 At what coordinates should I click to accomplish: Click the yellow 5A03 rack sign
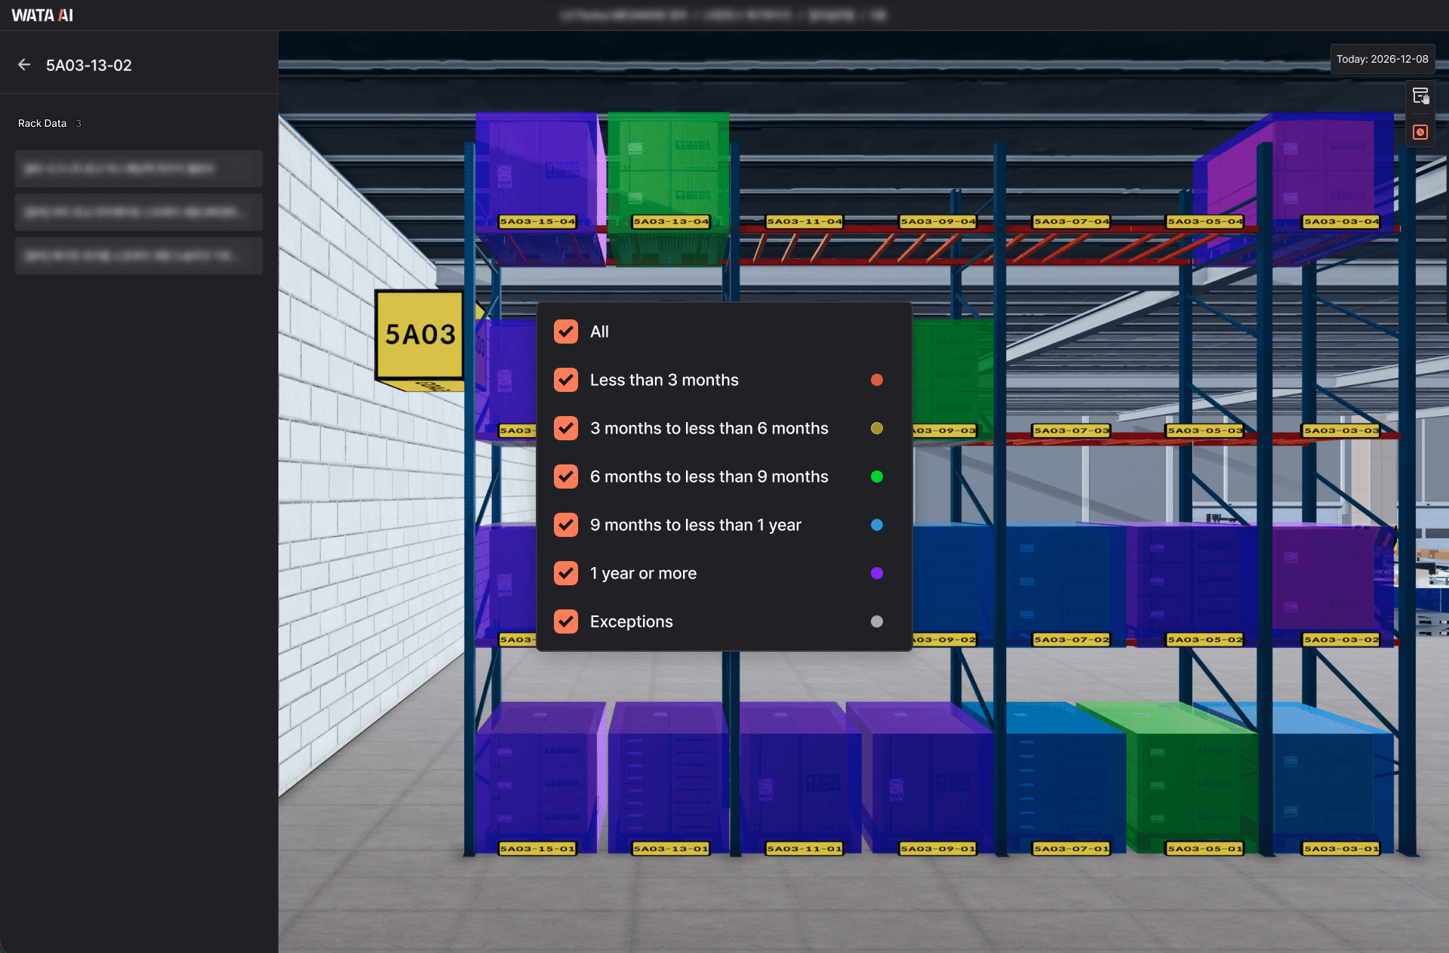pyautogui.click(x=420, y=334)
